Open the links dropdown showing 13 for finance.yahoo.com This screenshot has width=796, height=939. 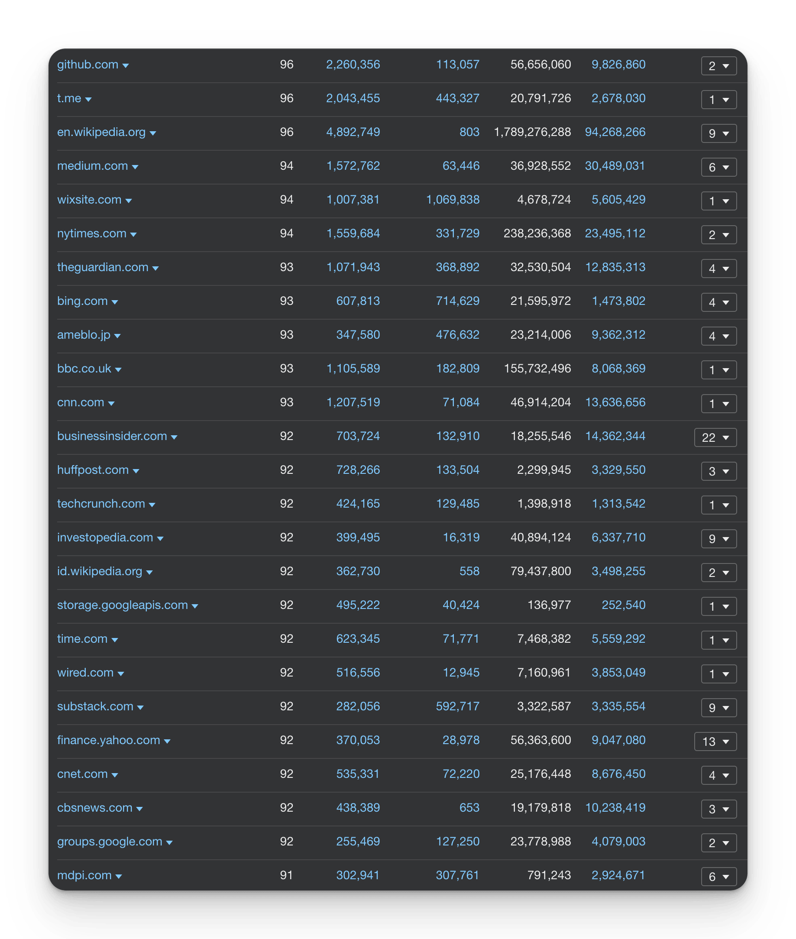point(715,741)
